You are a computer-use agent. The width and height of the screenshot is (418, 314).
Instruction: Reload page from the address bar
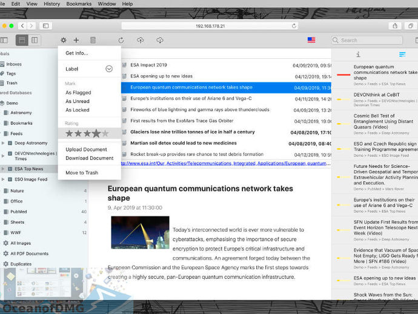pos(294,26)
